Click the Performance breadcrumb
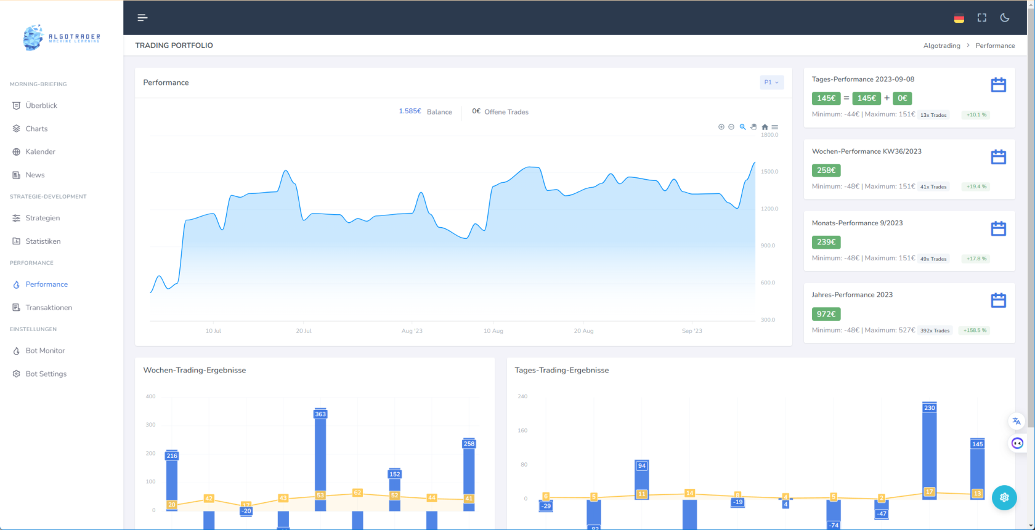The width and height of the screenshot is (1035, 530). click(995, 46)
